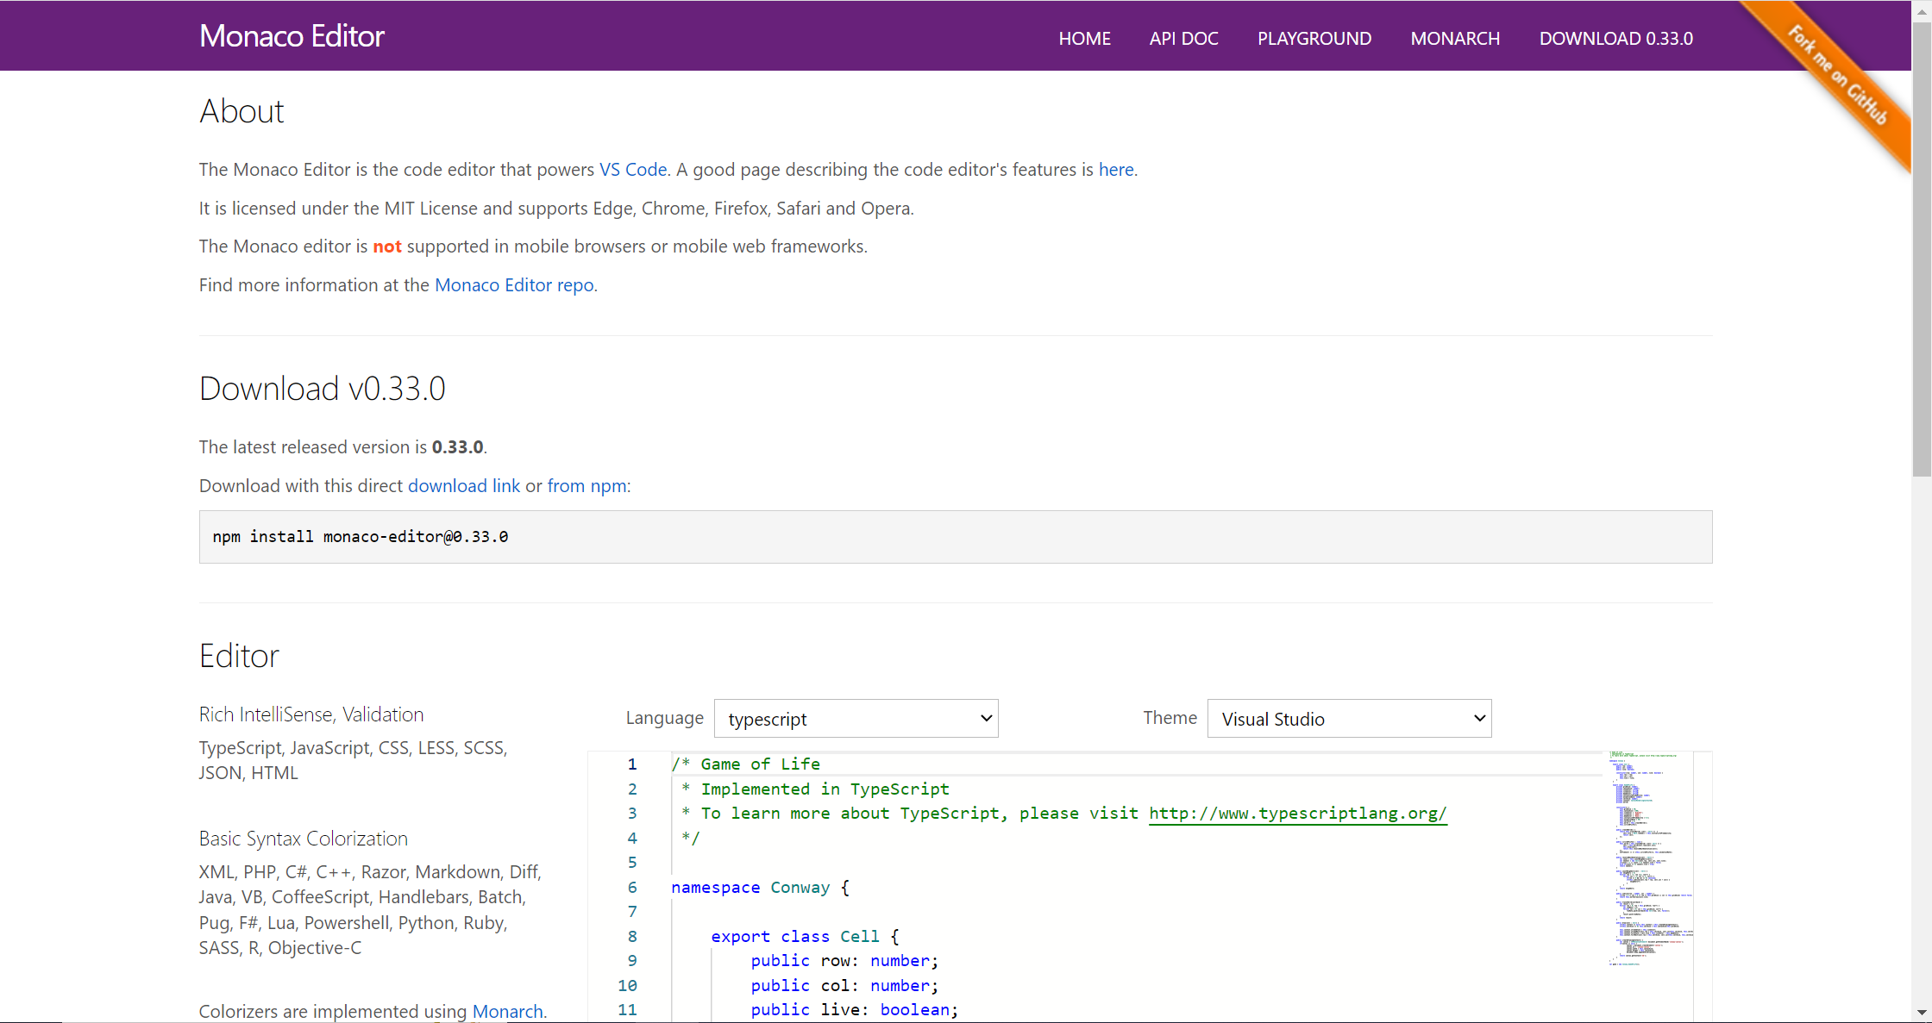This screenshot has height=1023, width=1932.
Task: Click the 'namespace Conway {' code line
Action: coord(761,888)
